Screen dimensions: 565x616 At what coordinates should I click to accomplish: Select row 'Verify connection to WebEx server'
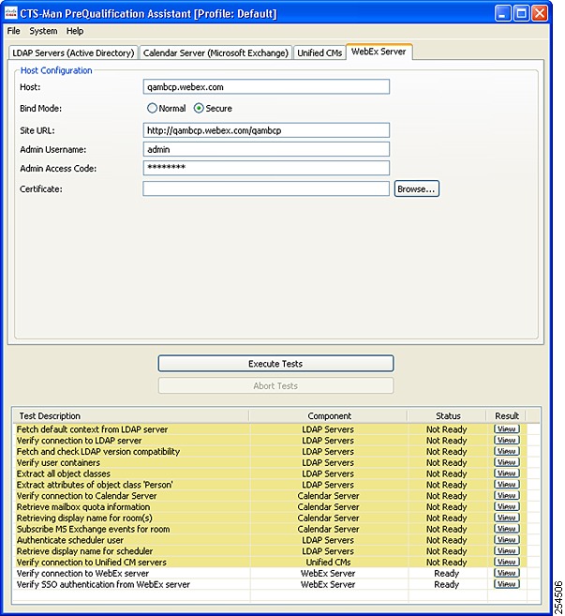pyautogui.click(x=270, y=573)
